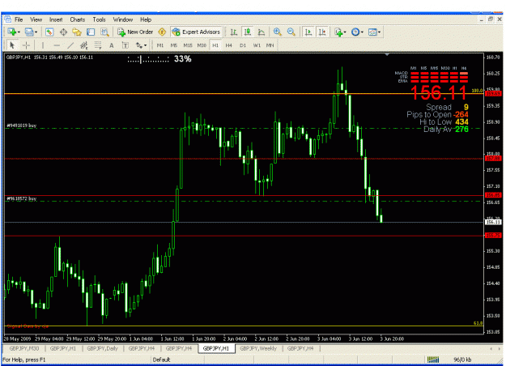The width and height of the screenshot is (506, 366).
Task: Expand the Profiles dropdown arrow
Action: 36,32
